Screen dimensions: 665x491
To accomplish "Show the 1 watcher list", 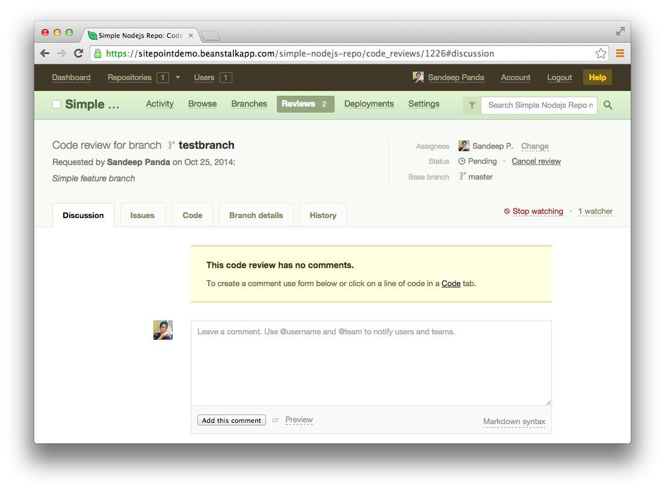I will pos(595,211).
